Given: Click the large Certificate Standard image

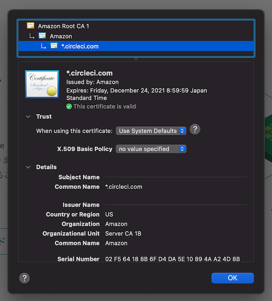Looking at the screenshot, I should [x=42, y=84].
